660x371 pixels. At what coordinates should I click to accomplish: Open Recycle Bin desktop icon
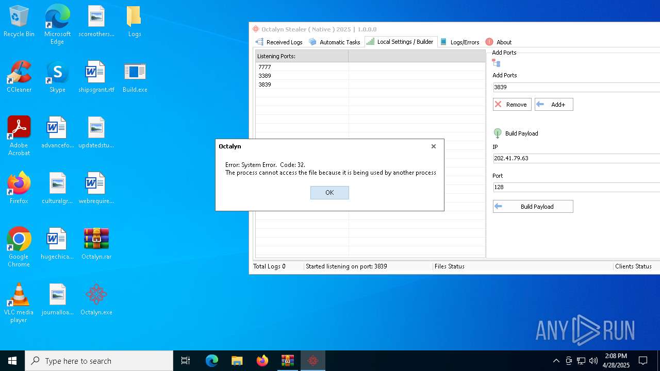[x=19, y=22]
